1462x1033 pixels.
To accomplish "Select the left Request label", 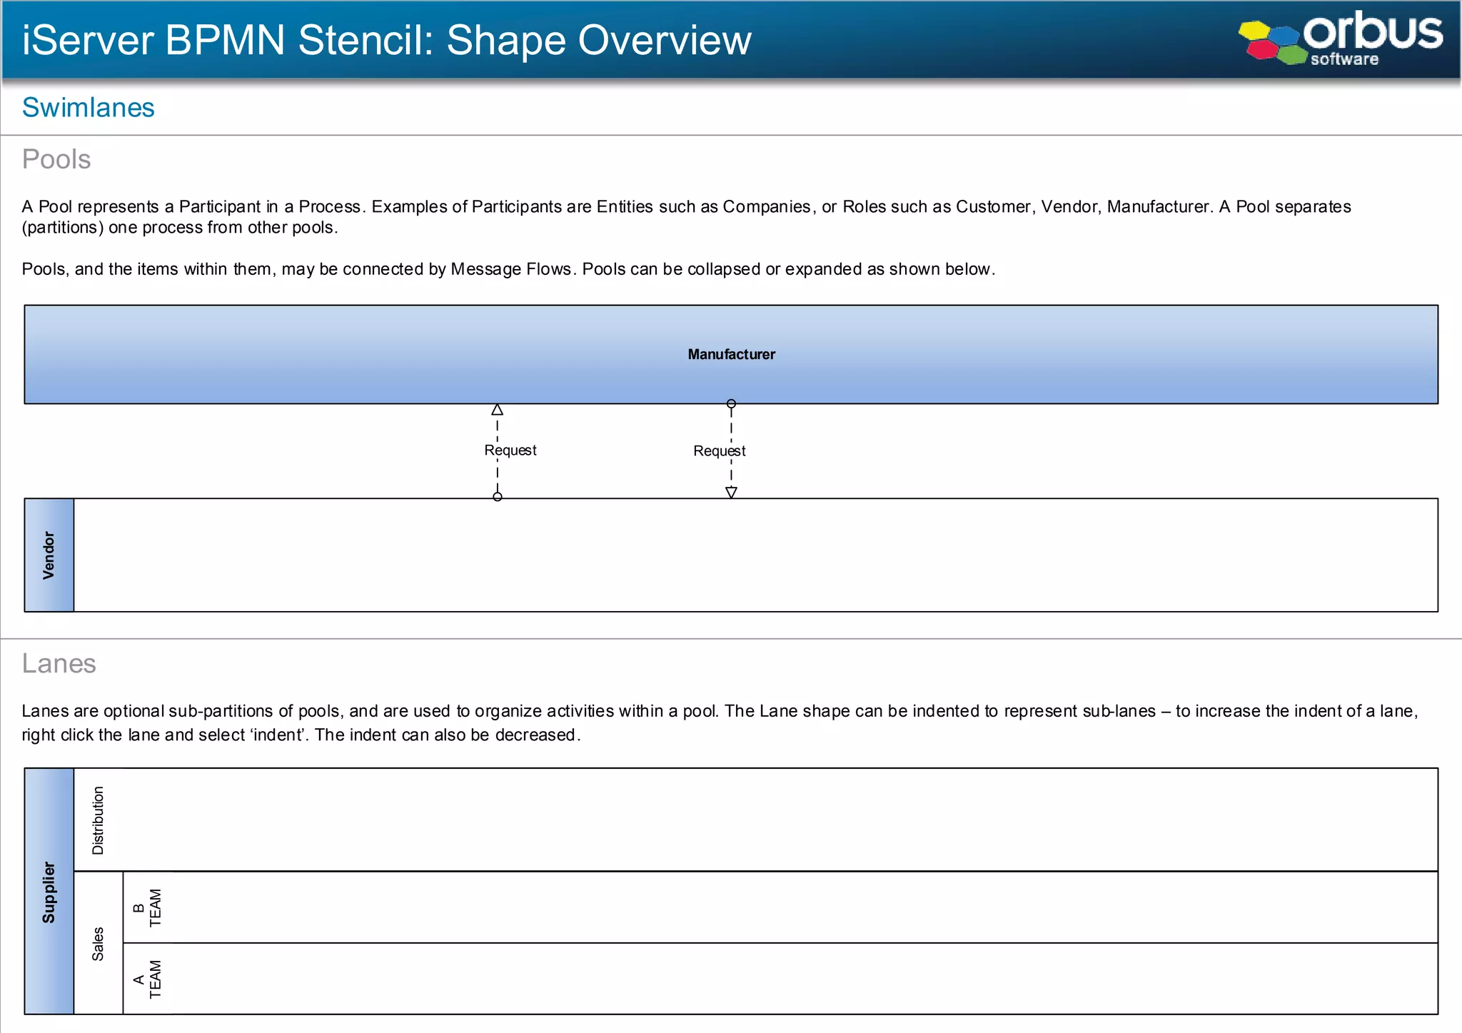I will (x=510, y=450).
